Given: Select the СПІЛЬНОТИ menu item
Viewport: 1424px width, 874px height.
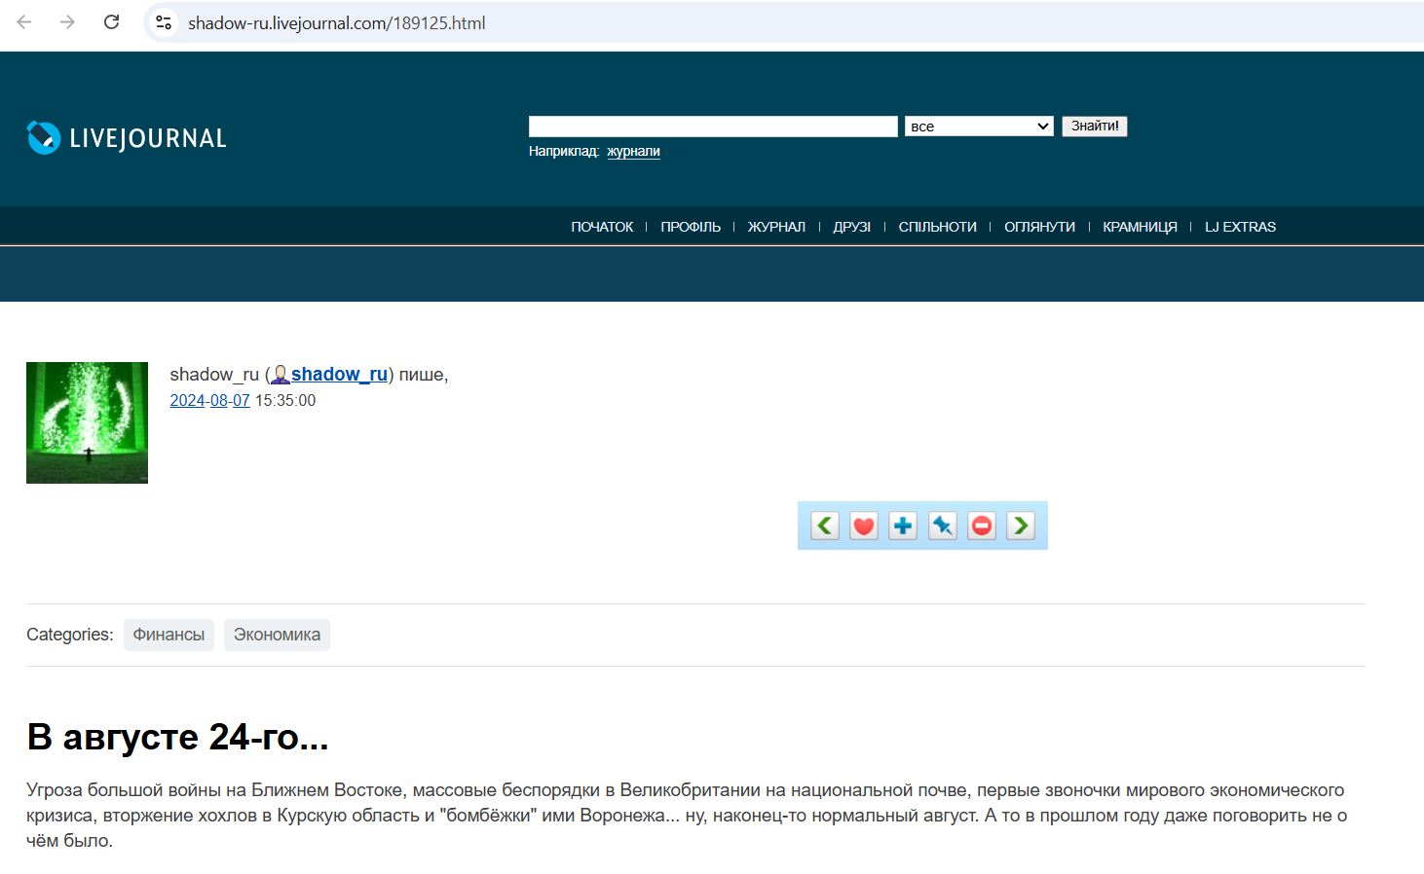Looking at the screenshot, I should [937, 227].
